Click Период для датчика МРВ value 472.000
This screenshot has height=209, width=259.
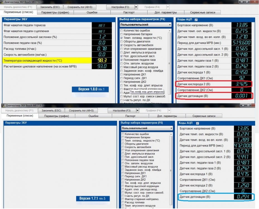[243, 145]
